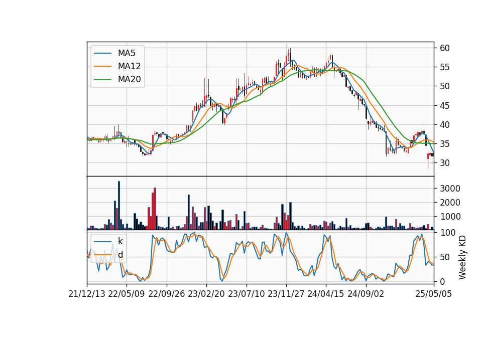Screen dimensions: 482x346
Task: Click the 25/05/05 date tick label
Action: pos(434,294)
